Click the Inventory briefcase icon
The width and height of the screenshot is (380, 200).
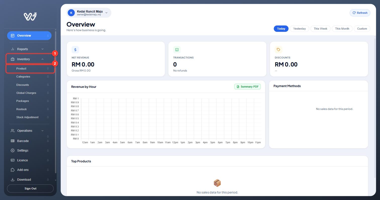point(13,59)
